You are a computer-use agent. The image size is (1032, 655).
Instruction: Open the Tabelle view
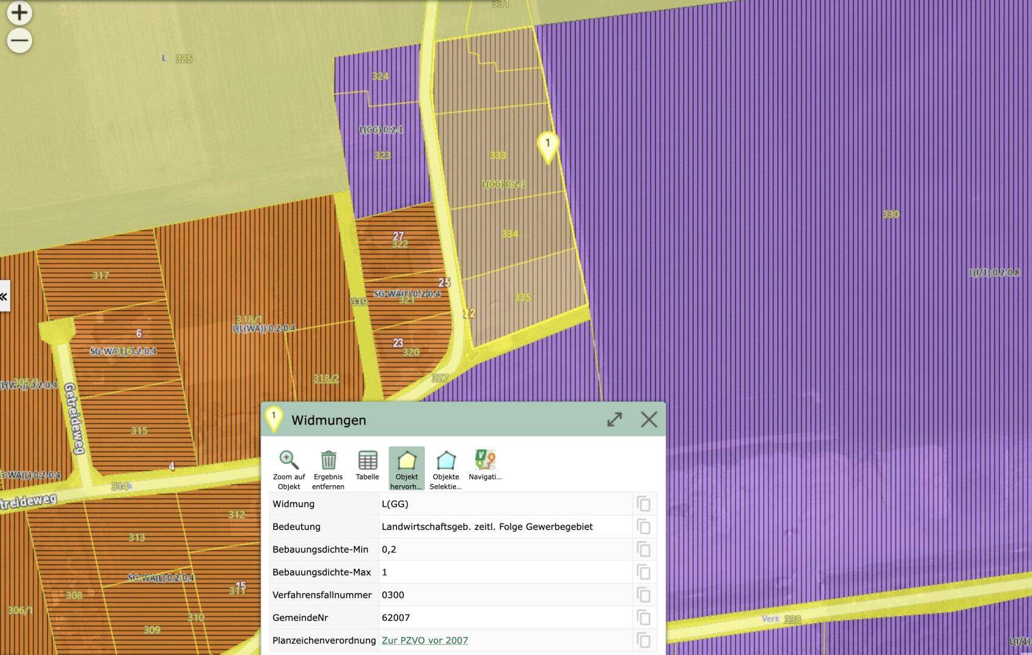(x=367, y=466)
